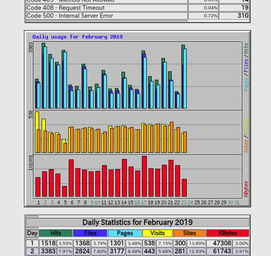Click the hits value 3383 in row 2

(x=48, y=251)
